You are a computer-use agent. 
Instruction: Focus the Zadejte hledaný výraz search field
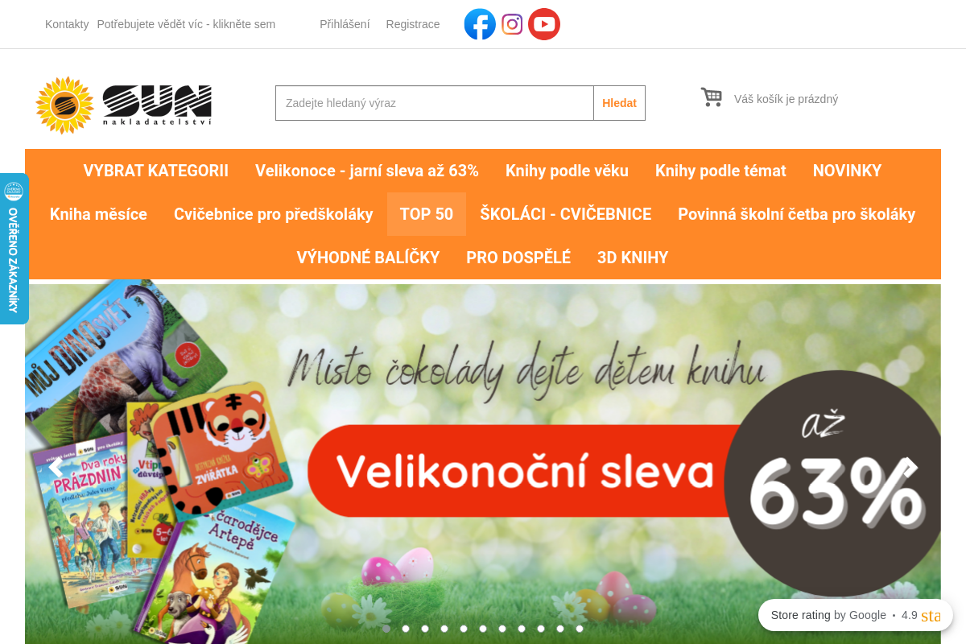tap(435, 103)
